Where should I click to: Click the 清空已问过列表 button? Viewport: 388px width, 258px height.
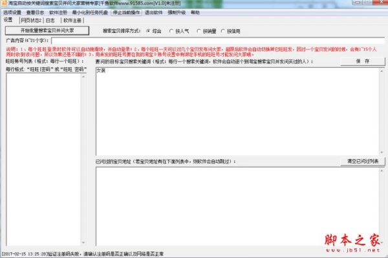click(363, 161)
